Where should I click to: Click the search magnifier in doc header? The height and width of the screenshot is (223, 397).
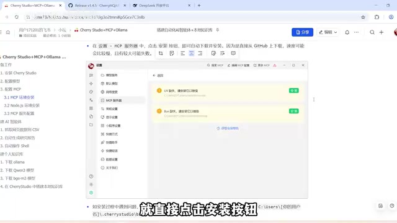pyautogui.click(x=372, y=32)
